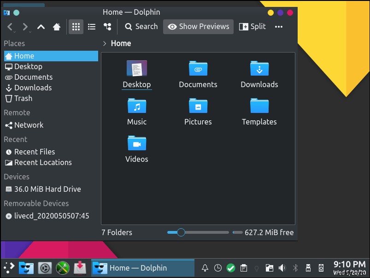Select the tree view mode icon

tap(107, 26)
